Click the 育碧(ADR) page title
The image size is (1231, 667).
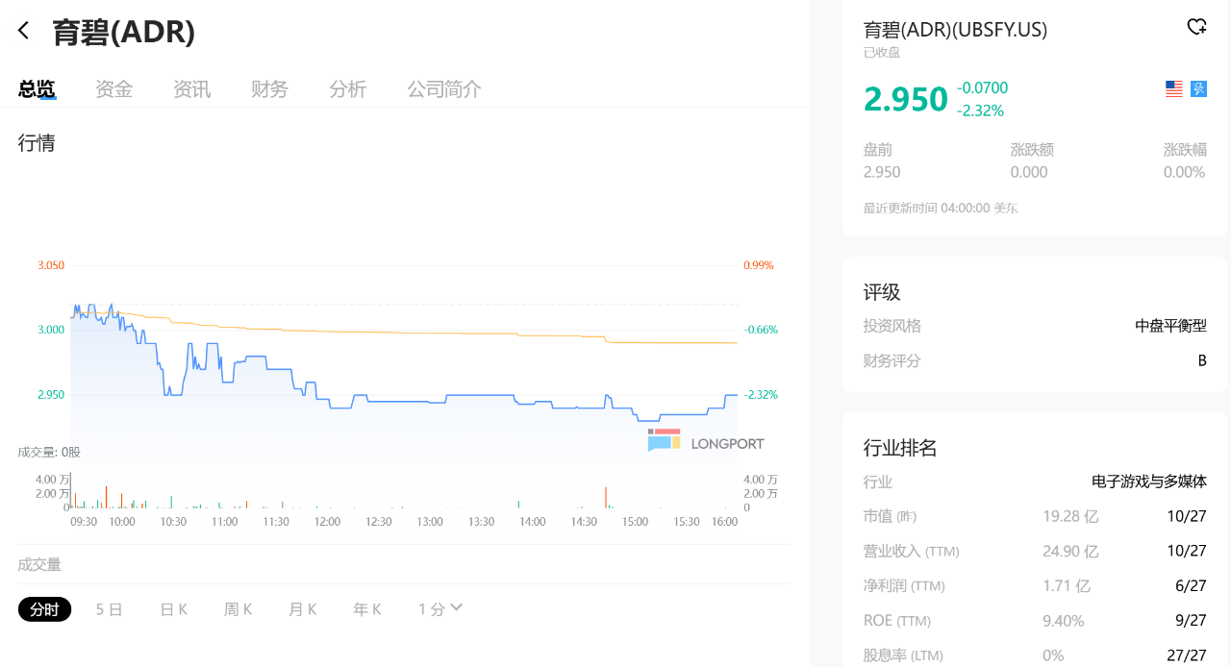click(123, 32)
